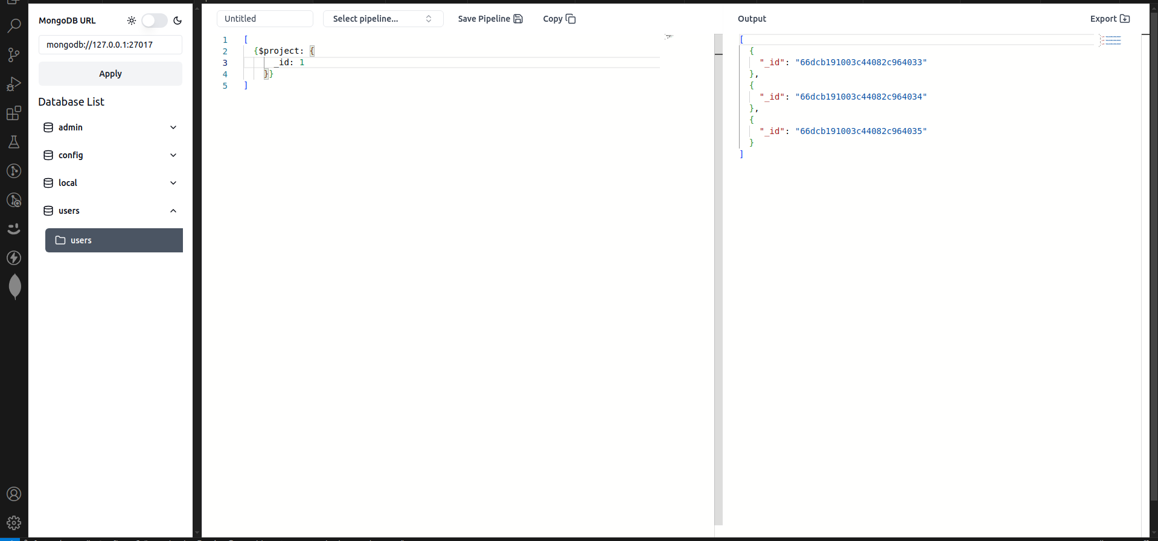Viewport: 1158px width, 541px height.
Task: Open the Git inspect icon with magnifier
Action: pyautogui.click(x=14, y=200)
